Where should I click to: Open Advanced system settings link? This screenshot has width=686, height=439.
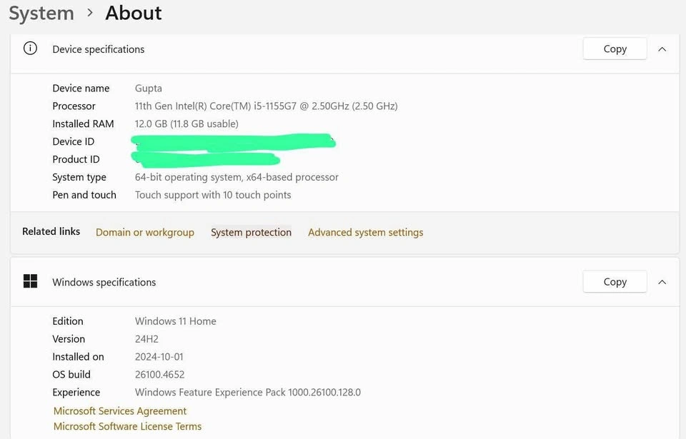point(365,232)
